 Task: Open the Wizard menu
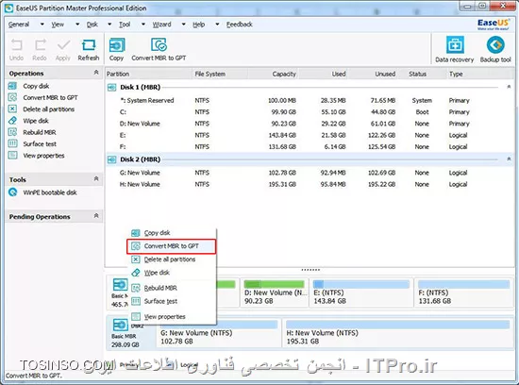[x=162, y=25]
